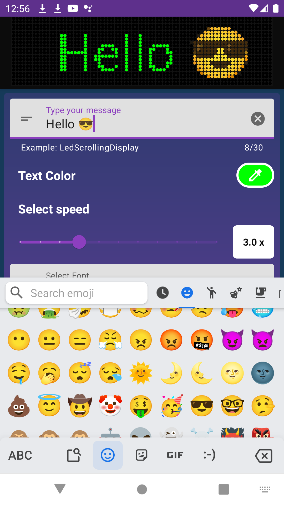Open the animals and nature emoji category
The height and width of the screenshot is (506, 284).
[236, 293]
